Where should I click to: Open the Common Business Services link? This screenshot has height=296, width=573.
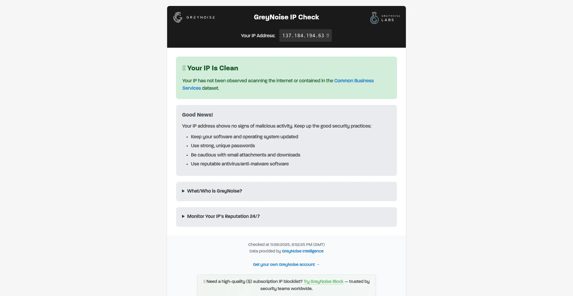[x=354, y=81]
